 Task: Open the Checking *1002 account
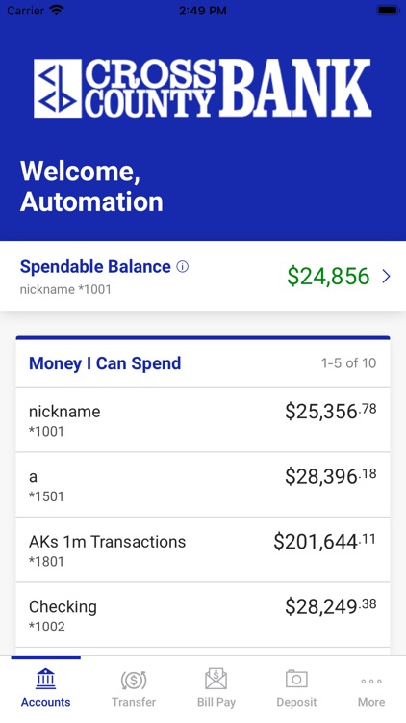click(x=203, y=615)
